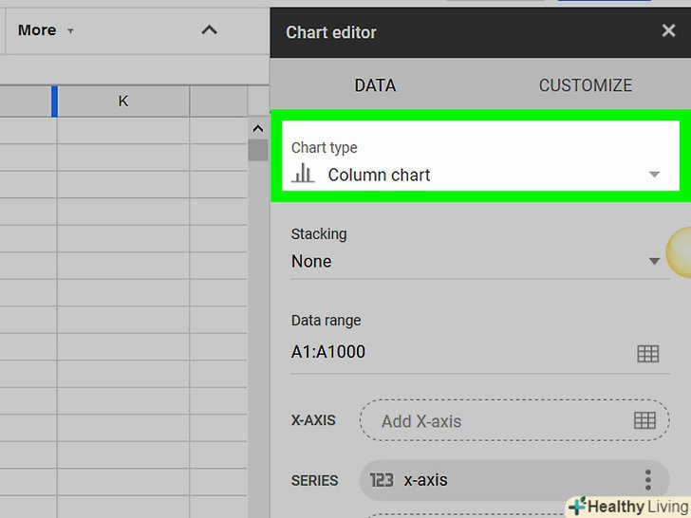The height and width of the screenshot is (518, 691).
Task: Click the spreadsheet scrollbar up arrow
Action: (x=257, y=128)
